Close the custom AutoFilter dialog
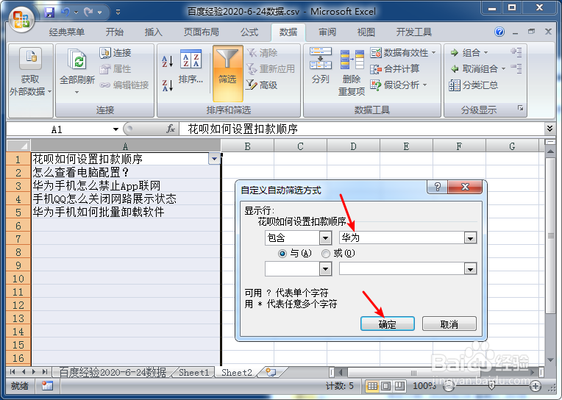Screen dimensions: 562x400 (465, 187)
